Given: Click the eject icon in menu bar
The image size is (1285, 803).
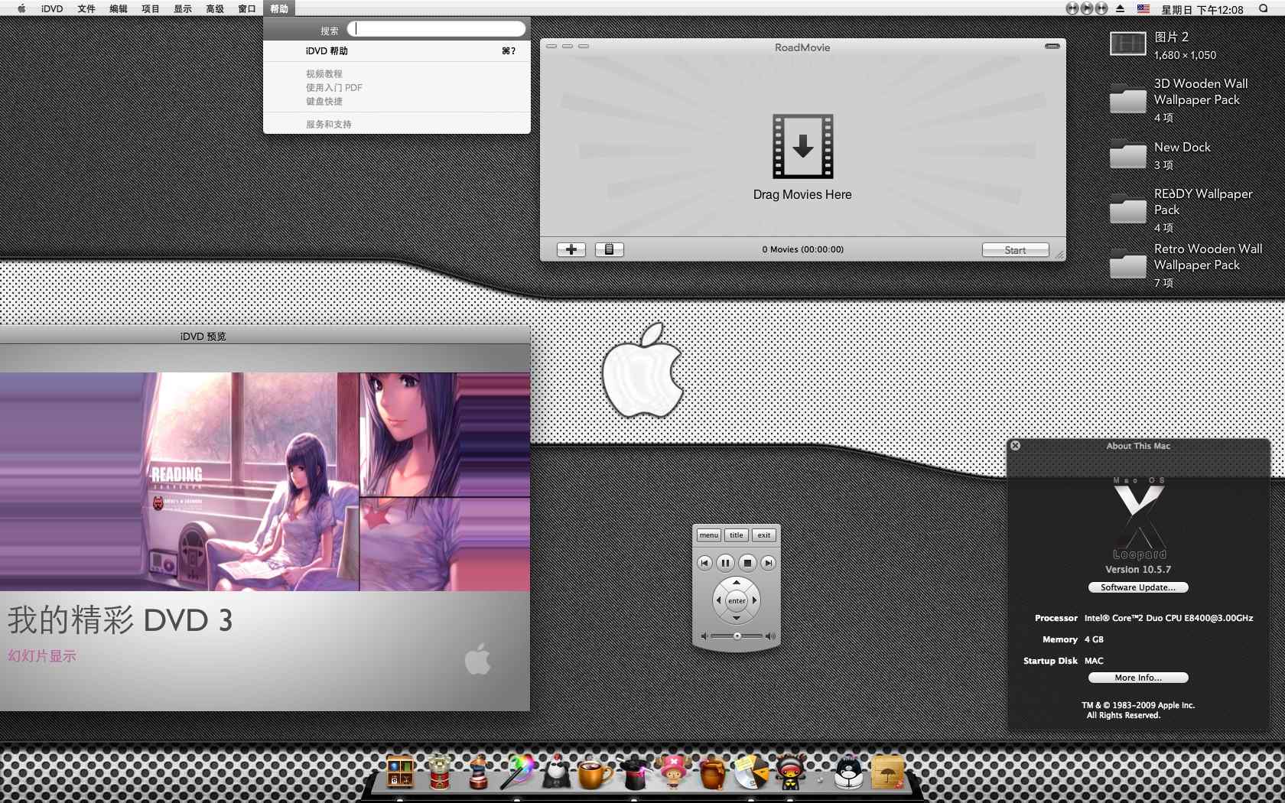Looking at the screenshot, I should pyautogui.click(x=1121, y=8).
